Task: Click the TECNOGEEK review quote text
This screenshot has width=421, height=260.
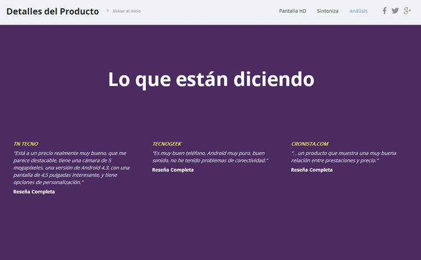Action: coord(209,157)
